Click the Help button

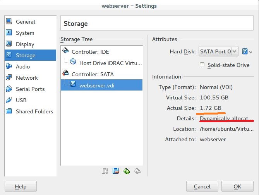click(x=21, y=186)
